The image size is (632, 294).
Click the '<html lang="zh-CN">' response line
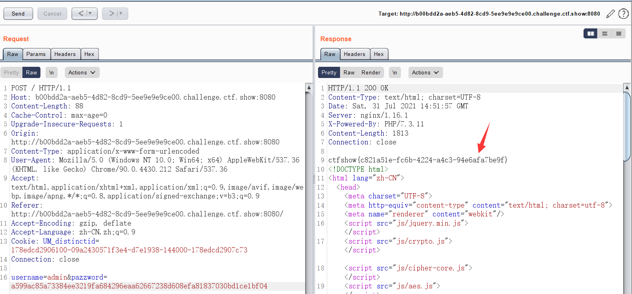pyautogui.click(x=366, y=178)
